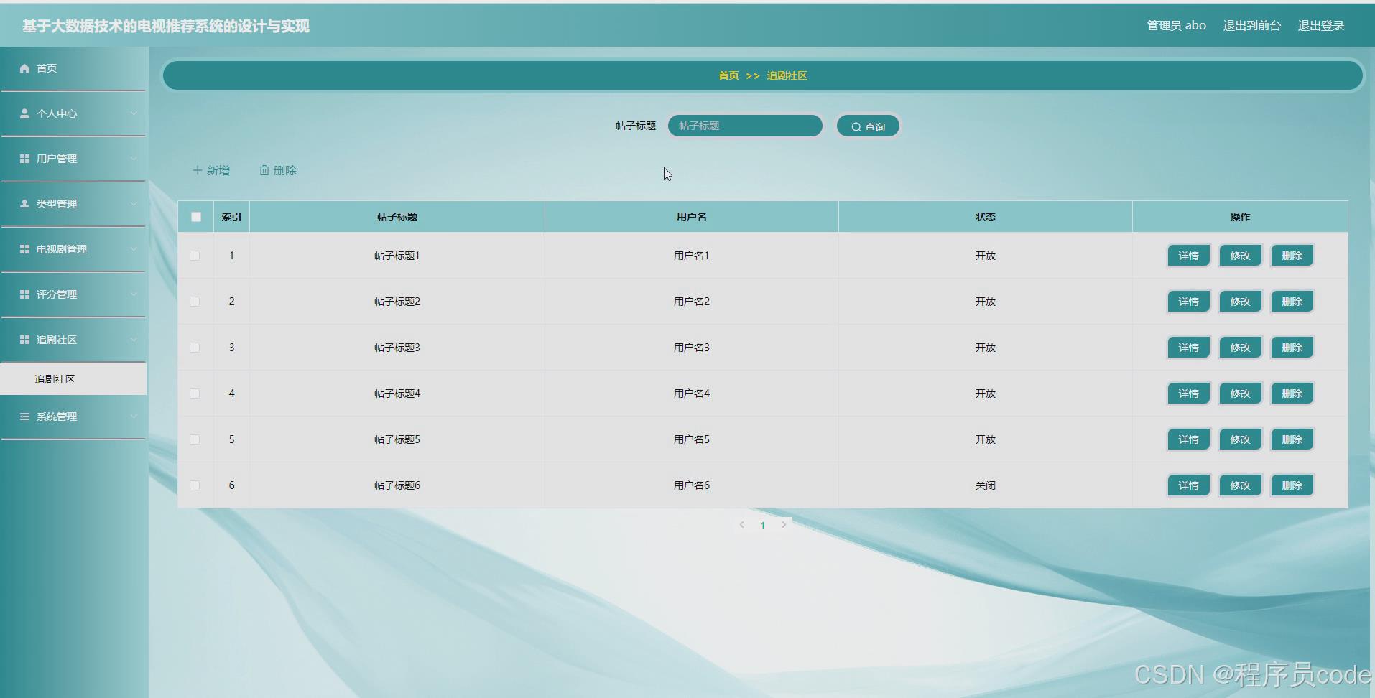Click the 查询 search button
The width and height of the screenshot is (1375, 698).
[868, 126]
